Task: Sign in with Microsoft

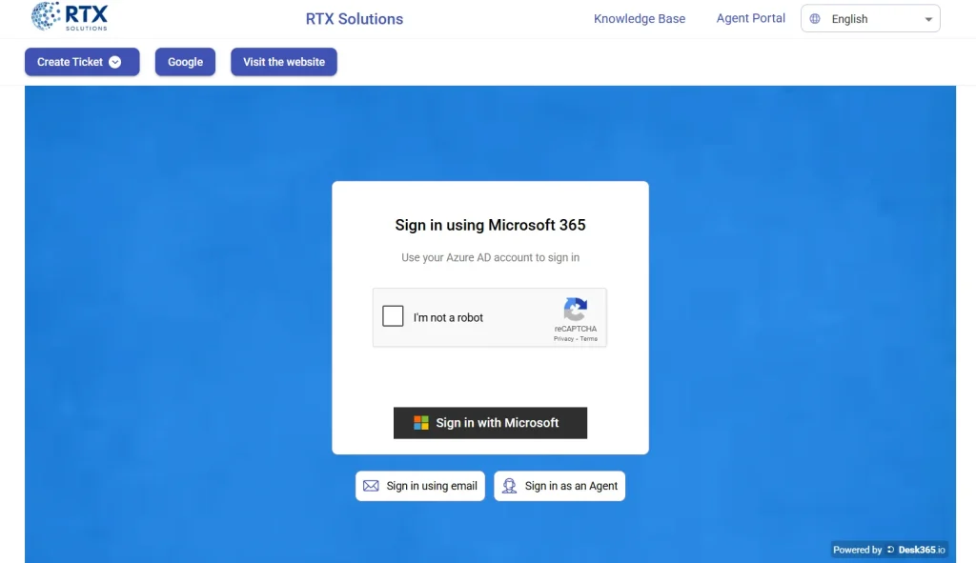Action: pyautogui.click(x=490, y=422)
